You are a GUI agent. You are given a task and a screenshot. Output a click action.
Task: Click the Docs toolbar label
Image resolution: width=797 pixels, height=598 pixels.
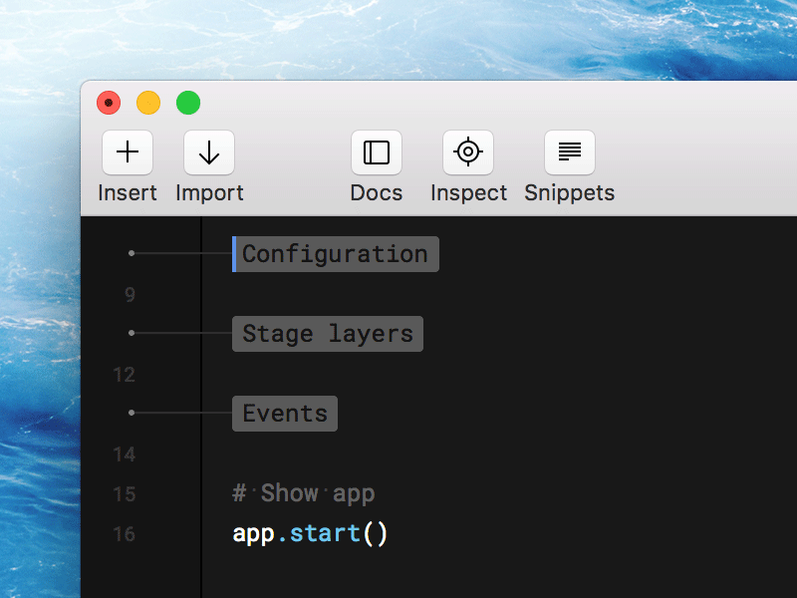[x=376, y=192]
